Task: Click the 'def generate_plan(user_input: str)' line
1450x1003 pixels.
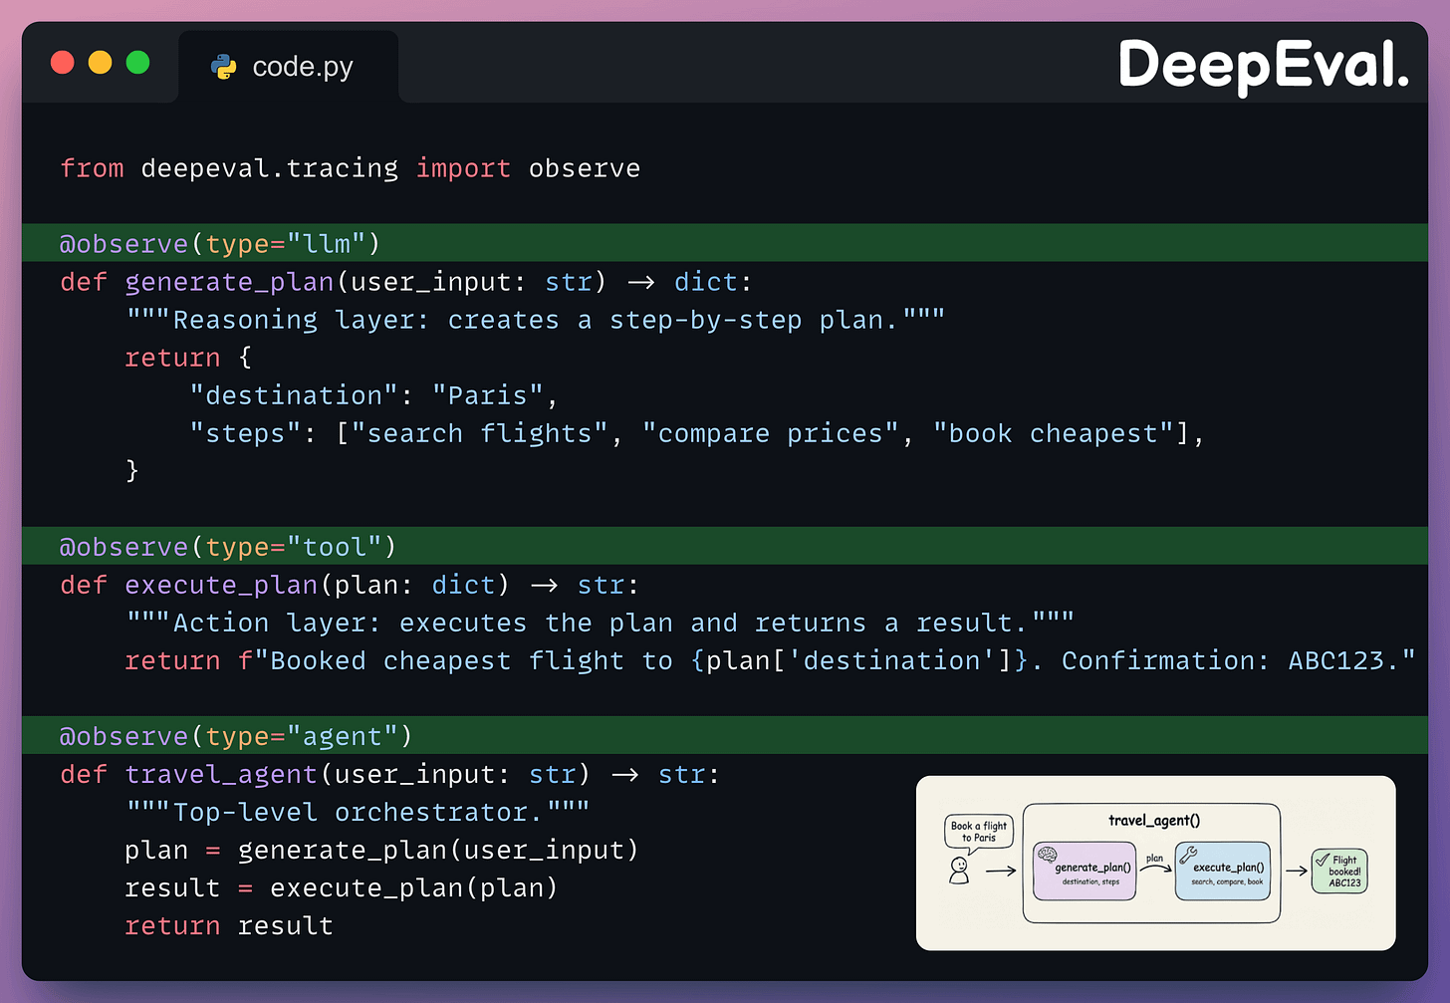Action: pos(406,282)
